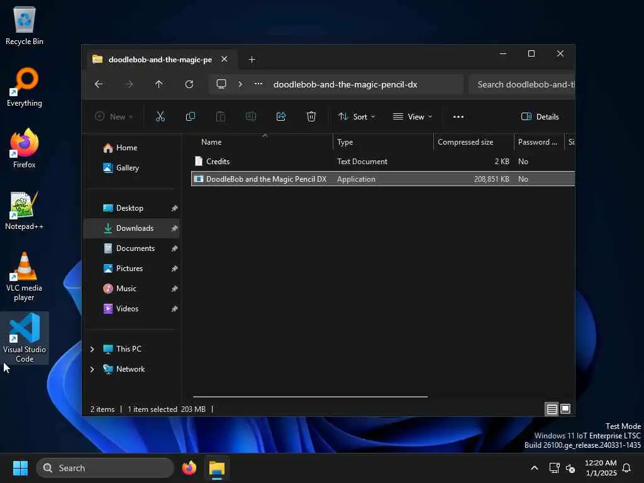Click the Share icon in toolbar

pos(281,116)
